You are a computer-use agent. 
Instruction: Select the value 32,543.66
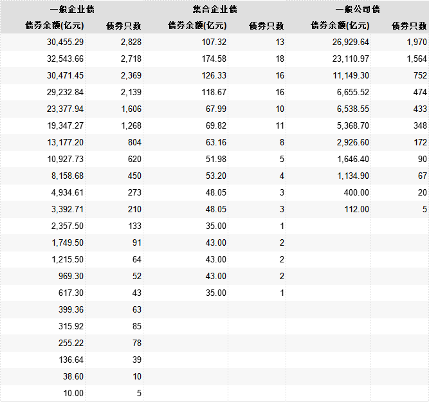65,59
